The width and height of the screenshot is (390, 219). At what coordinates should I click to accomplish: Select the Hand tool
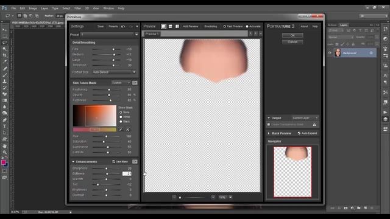(4, 146)
